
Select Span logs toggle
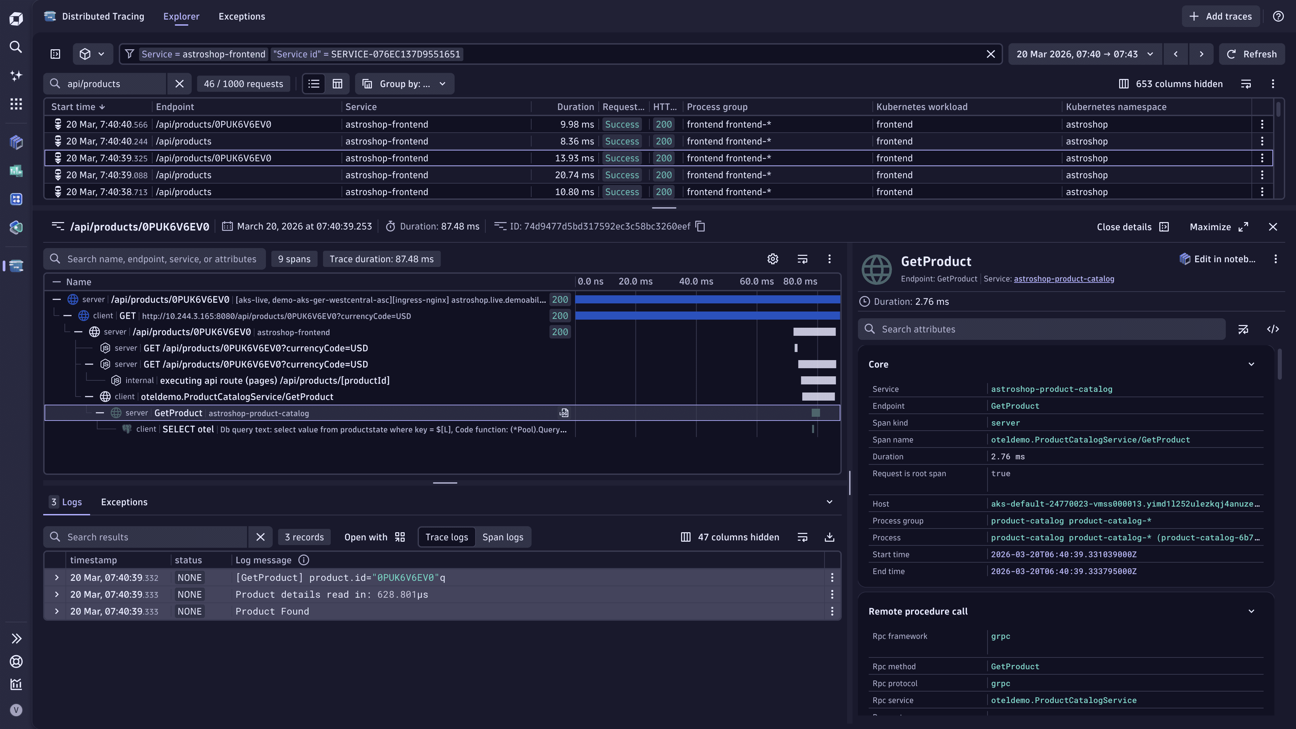pos(503,537)
